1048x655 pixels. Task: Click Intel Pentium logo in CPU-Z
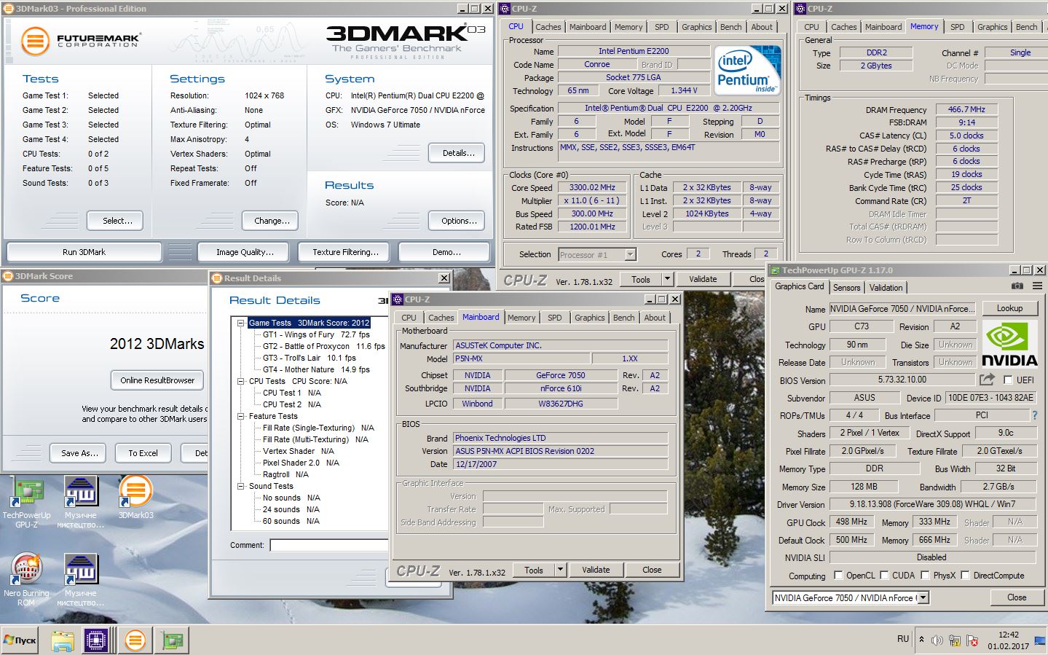[x=748, y=71]
